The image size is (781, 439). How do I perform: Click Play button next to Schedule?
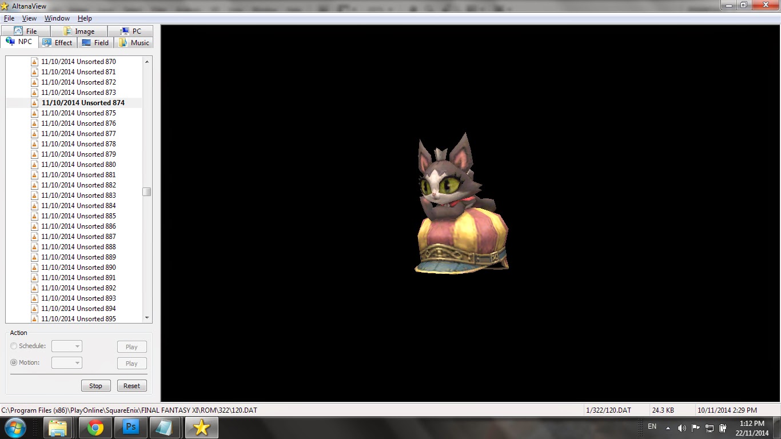click(x=132, y=347)
